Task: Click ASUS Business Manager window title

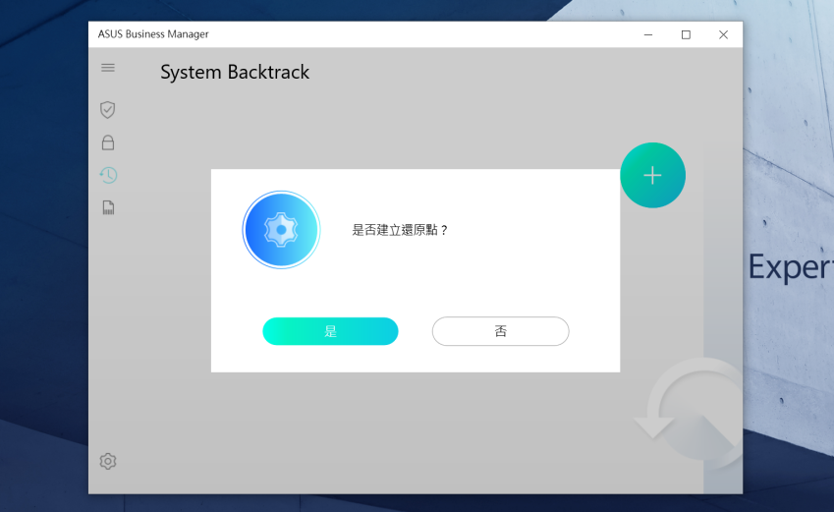Action: point(153,34)
